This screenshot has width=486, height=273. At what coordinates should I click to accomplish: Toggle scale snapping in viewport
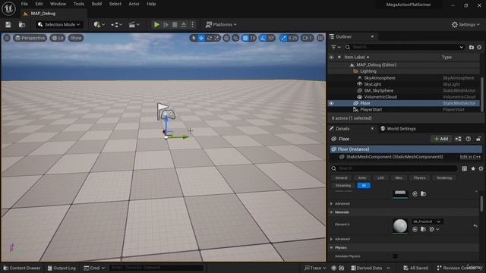tap(283, 38)
